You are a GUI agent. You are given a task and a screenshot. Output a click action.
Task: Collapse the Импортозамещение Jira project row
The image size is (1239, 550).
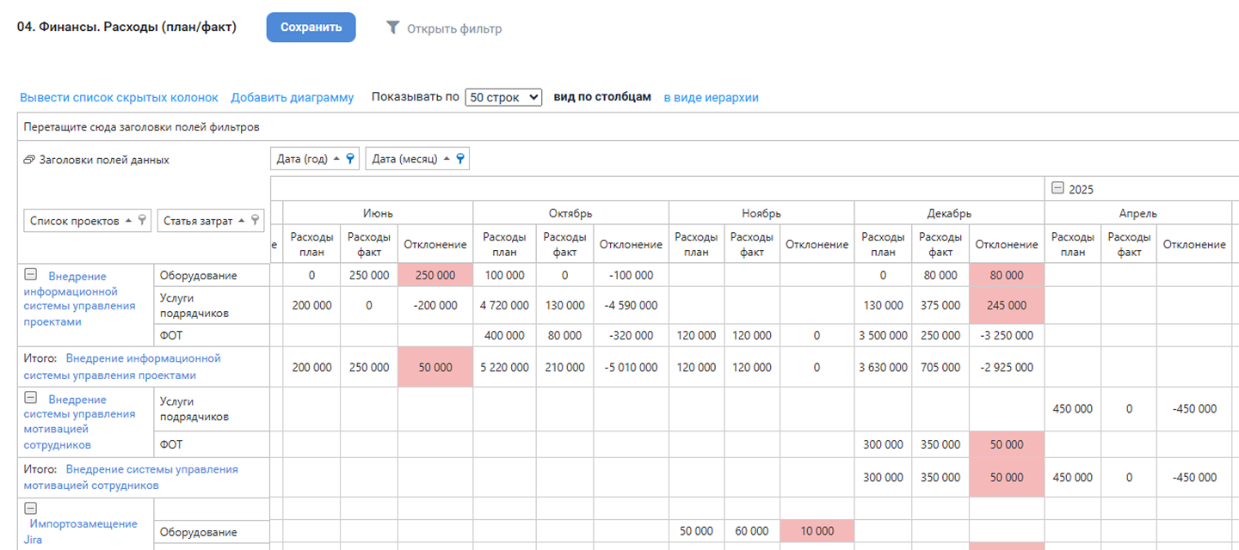click(x=30, y=508)
